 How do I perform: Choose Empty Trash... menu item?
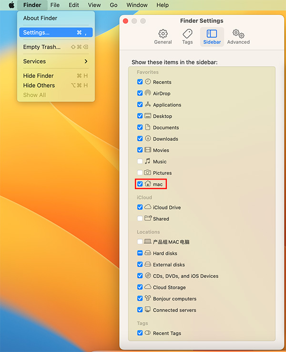(x=56, y=47)
